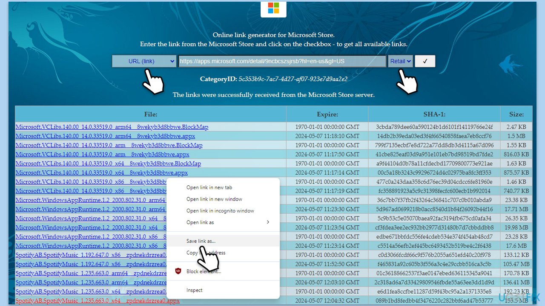Choose Block element... menu entry
The image size is (545, 306).
223,272
